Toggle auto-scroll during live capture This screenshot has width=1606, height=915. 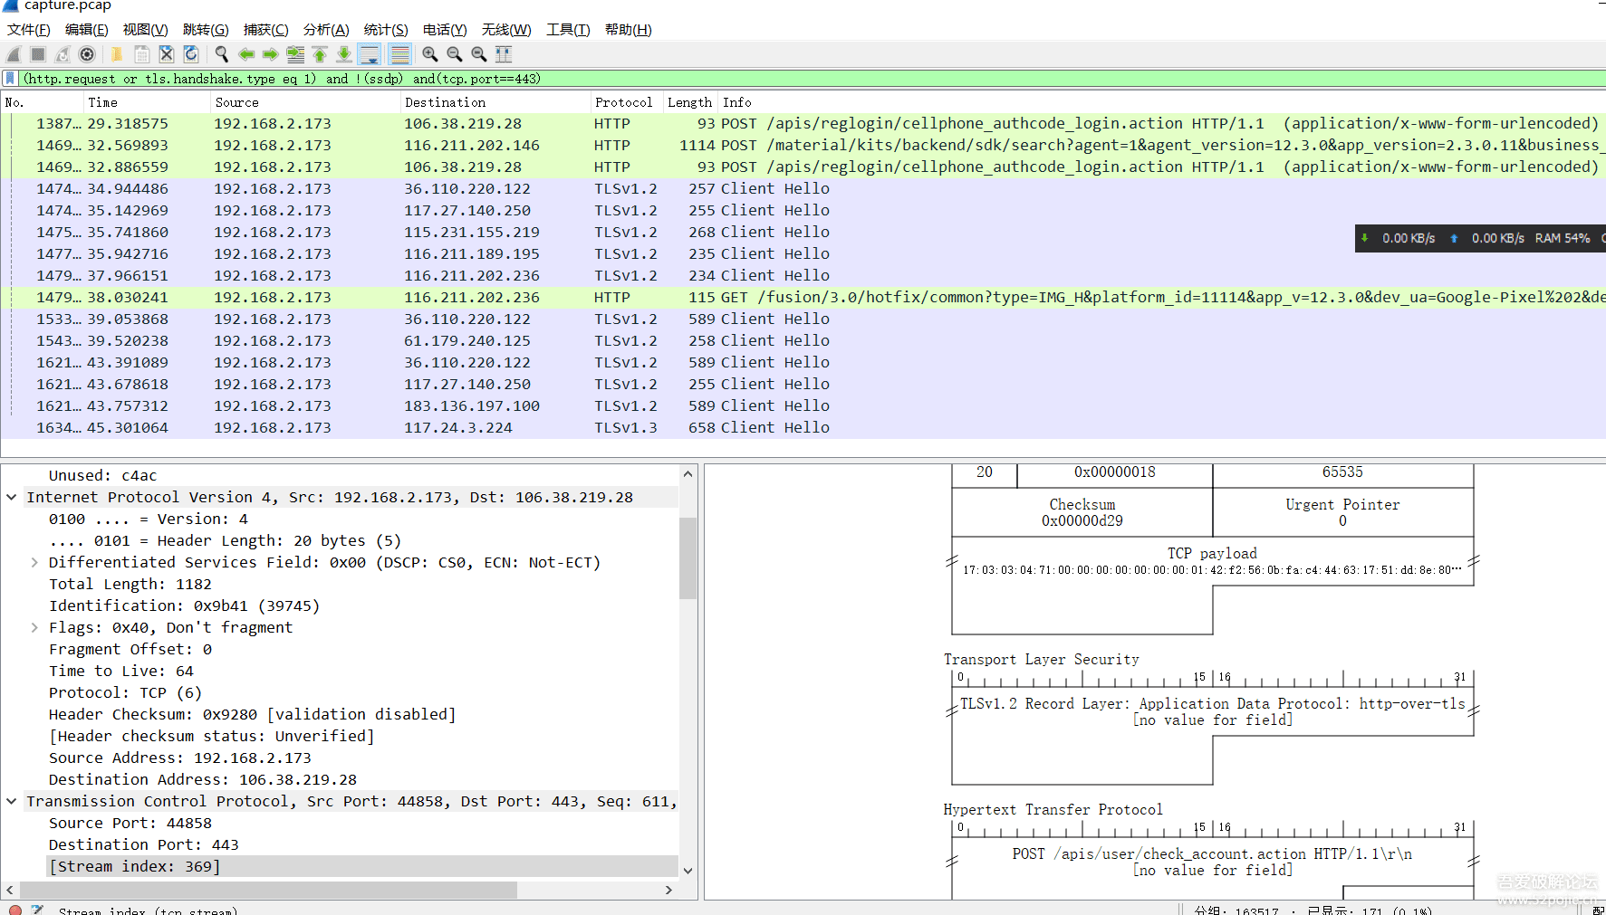pos(370,54)
